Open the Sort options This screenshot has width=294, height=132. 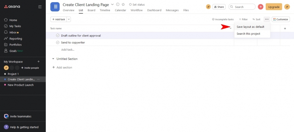(256, 19)
